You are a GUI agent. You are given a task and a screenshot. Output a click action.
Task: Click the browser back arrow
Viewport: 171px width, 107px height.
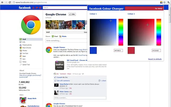click(x=2, y=2)
